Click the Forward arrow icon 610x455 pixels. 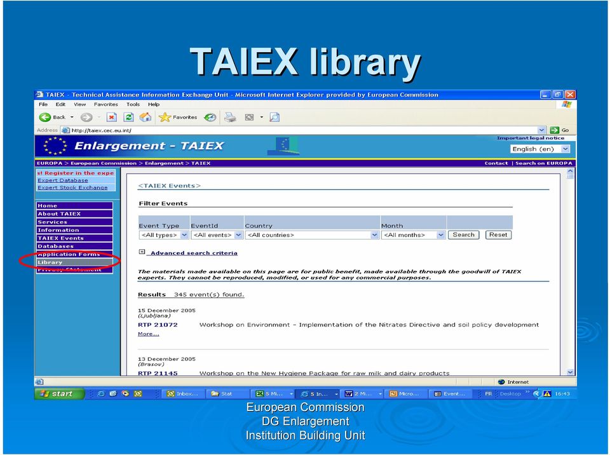(x=86, y=117)
